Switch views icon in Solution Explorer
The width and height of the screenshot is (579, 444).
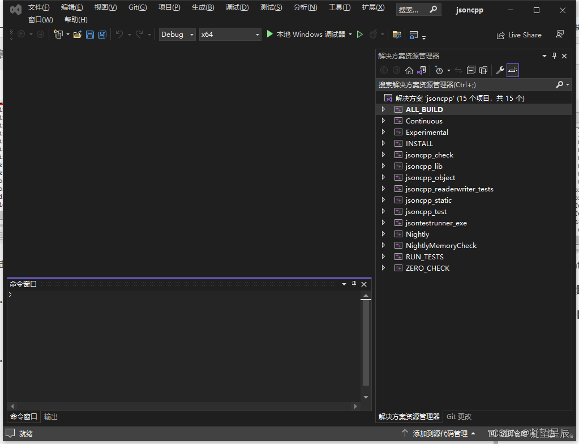[x=421, y=70]
